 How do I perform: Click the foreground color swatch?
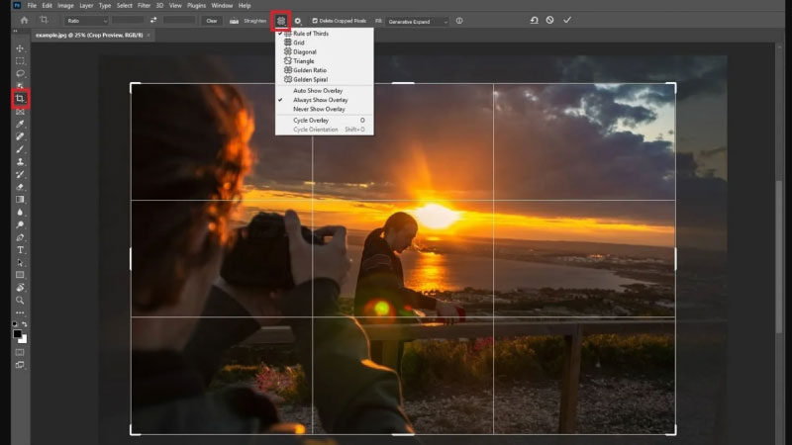[17, 334]
